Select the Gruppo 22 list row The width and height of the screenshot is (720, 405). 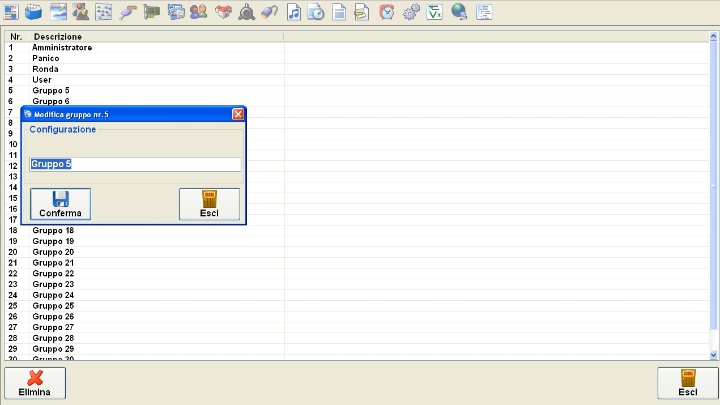point(53,274)
